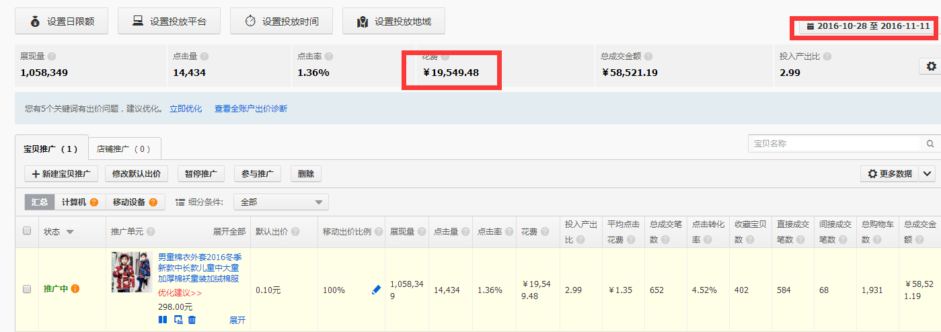Screen dimensions: 941x332
Task: Click 展开 on the product row
Action: (x=237, y=321)
